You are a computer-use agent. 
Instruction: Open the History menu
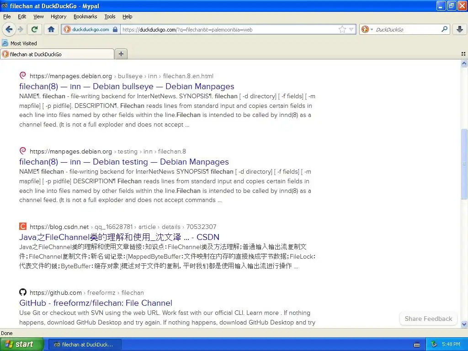click(58, 16)
